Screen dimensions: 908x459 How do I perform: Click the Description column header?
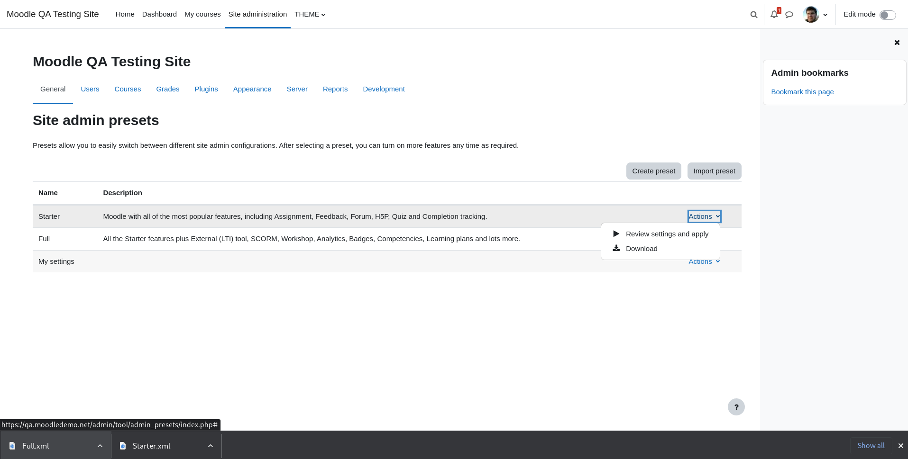122,193
